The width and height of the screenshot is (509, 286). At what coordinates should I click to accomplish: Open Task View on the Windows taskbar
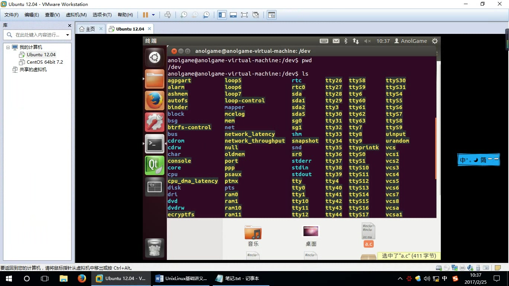[45, 279]
